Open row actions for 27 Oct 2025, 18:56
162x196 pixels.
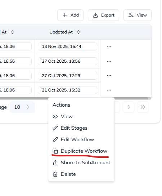point(109,61)
